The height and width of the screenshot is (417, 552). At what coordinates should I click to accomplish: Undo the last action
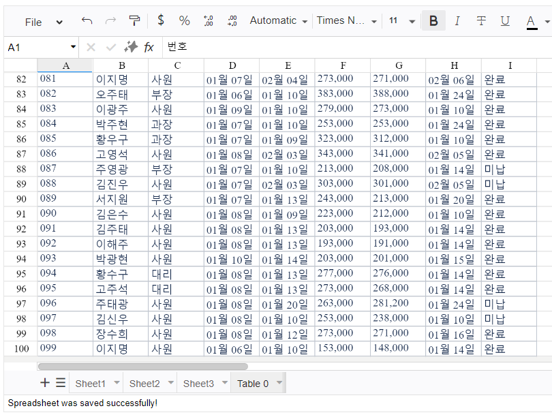click(87, 21)
